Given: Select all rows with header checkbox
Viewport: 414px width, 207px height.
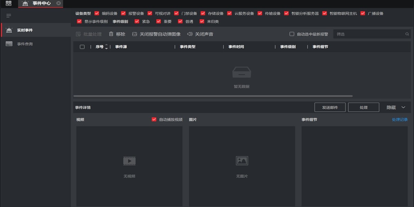Looking at the screenshot, I should (82, 47).
